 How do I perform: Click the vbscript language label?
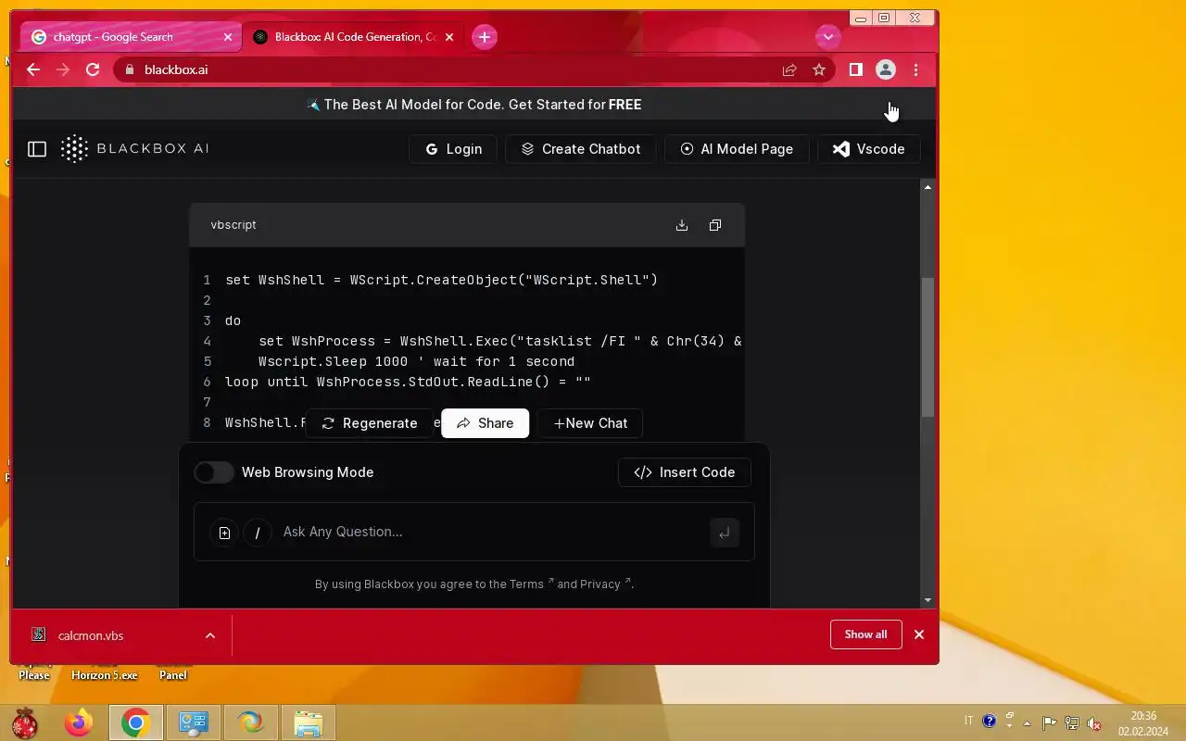pyautogui.click(x=233, y=225)
